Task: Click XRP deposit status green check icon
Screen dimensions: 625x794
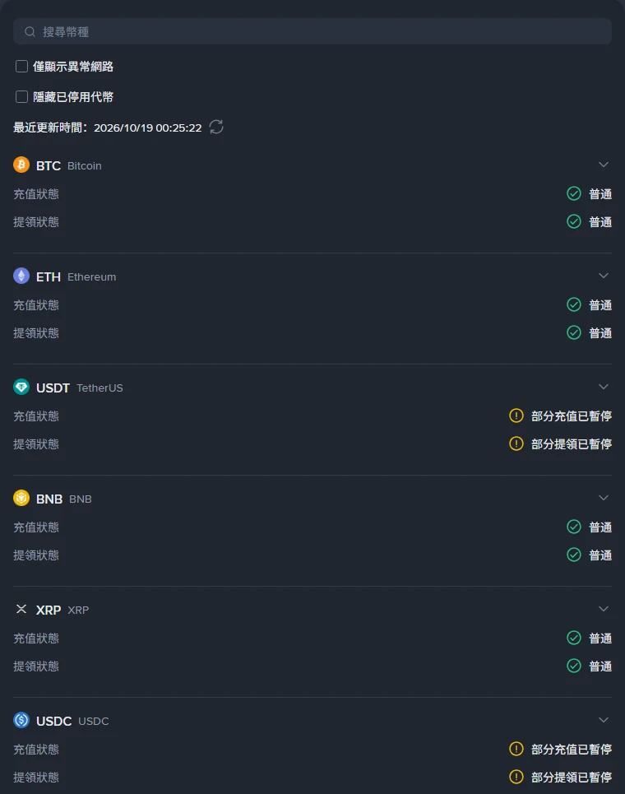Action: click(574, 638)
